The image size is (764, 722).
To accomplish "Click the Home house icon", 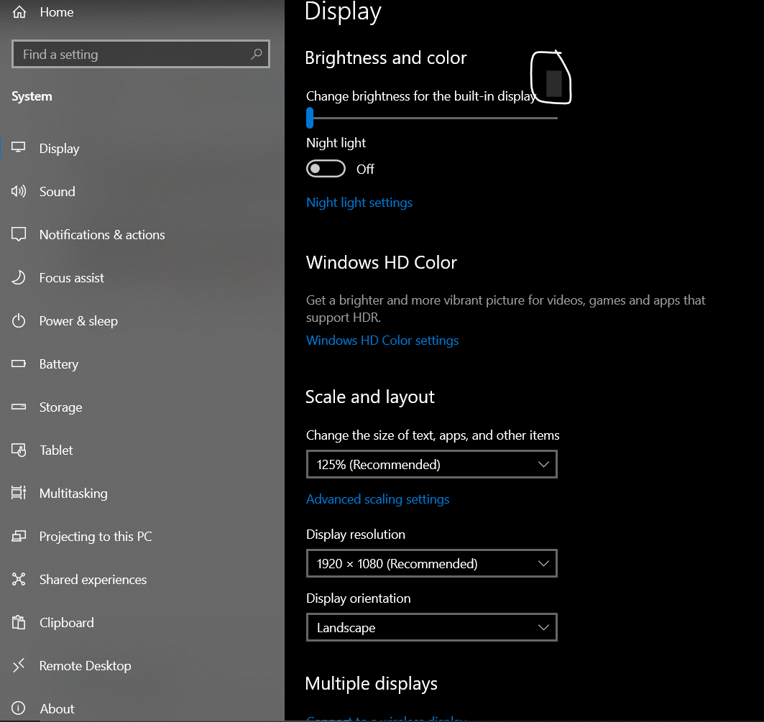I will point(19,11).
